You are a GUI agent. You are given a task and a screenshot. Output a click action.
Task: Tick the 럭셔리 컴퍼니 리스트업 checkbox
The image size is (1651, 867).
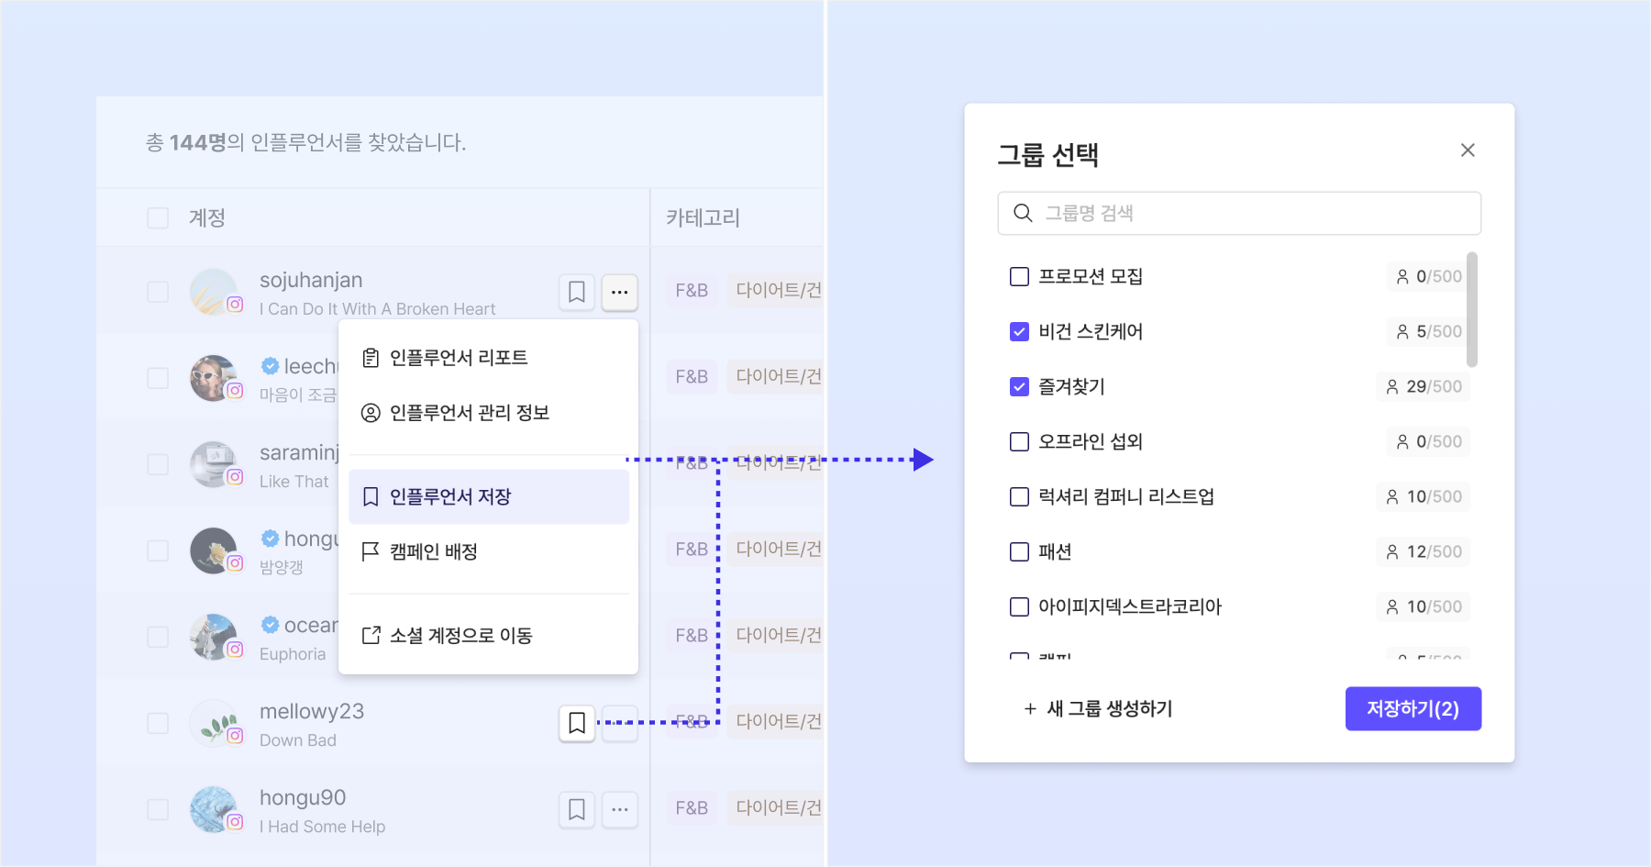(x=1019, y=496)
